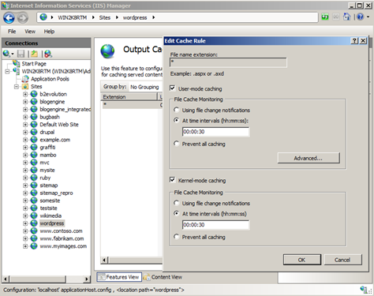The height and width of the screenshot is (296, 374).
Task: Open the File menu
Action: point(12,32)
